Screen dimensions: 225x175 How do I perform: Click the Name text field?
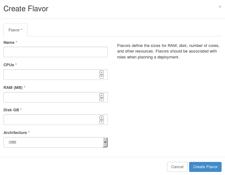55,52
